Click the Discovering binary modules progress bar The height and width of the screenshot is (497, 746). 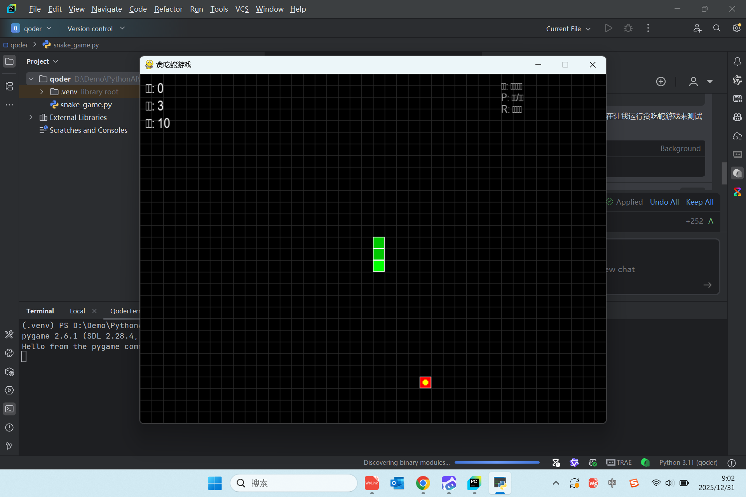pos(497,462)
